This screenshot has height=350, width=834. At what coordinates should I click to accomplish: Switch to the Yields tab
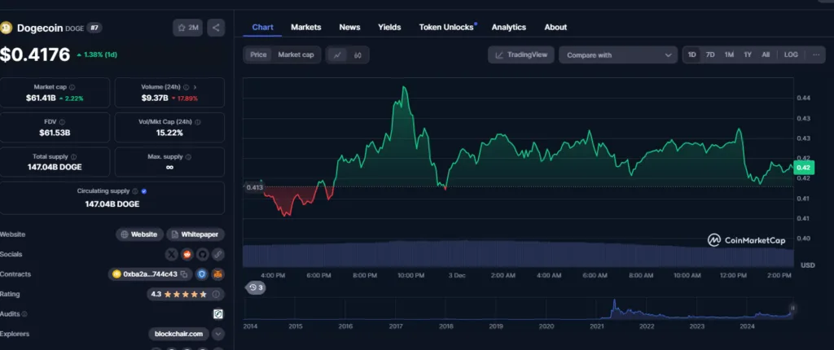(x=389, y=27)
